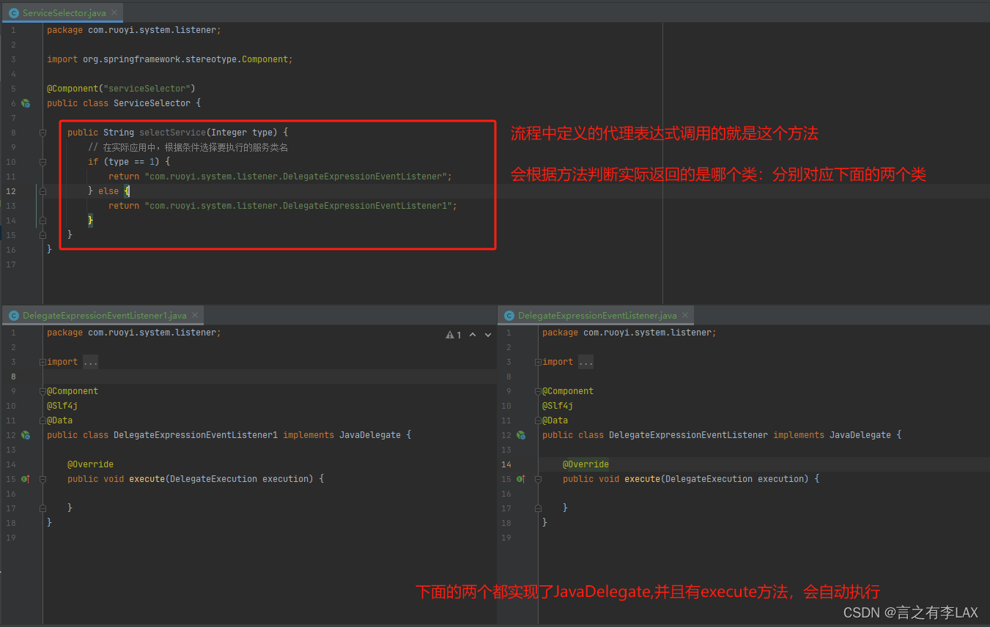Collapse the if block fold marker at line 10
Viewport: 990px width, 627px height.
pos(43,162)
